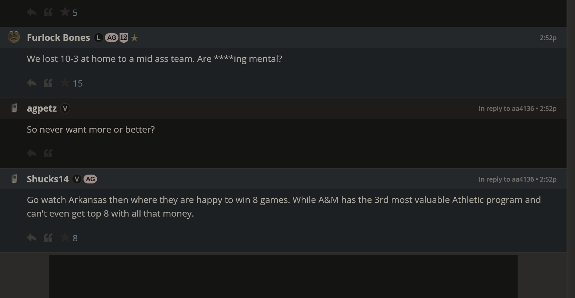Click the gold star badge by Furlock Bones
Image resolution: width=575 pixels, height=298 pixels.
(135, 38)
